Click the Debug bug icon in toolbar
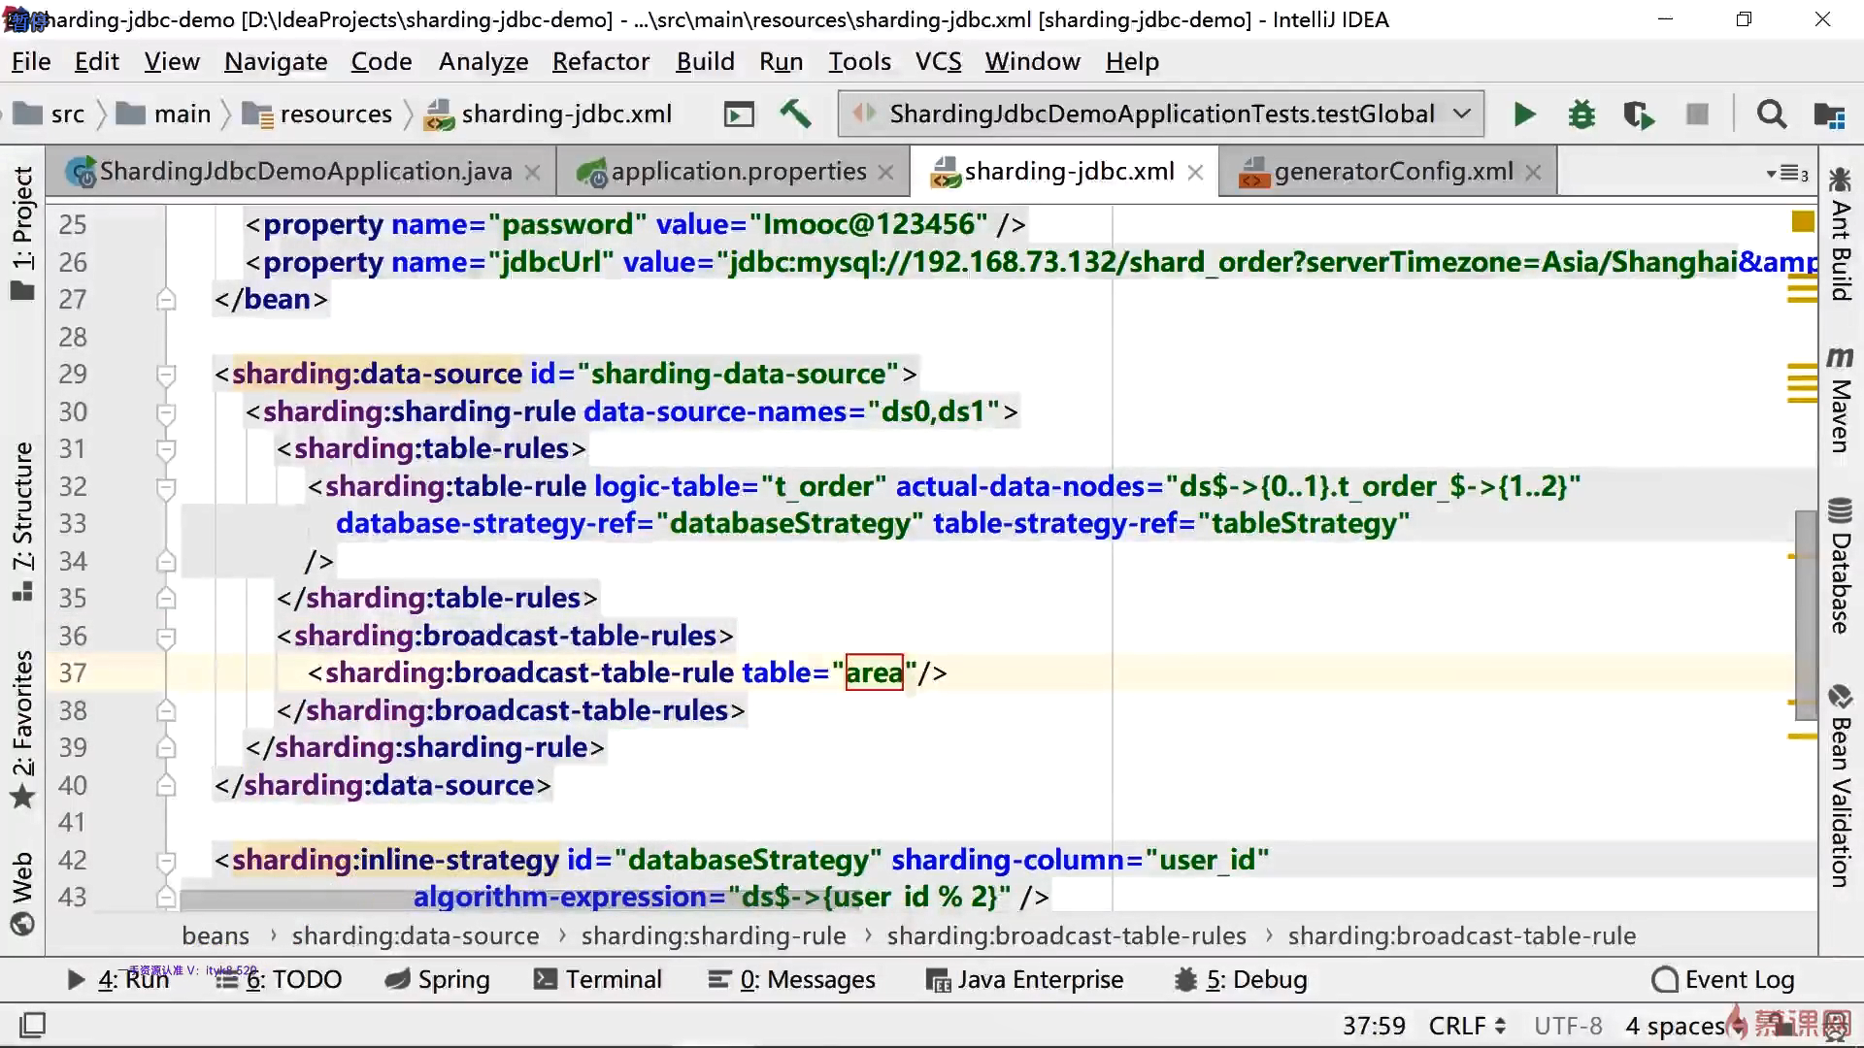Viewport: 1864px width, 1048px height. pos(1581,115)
